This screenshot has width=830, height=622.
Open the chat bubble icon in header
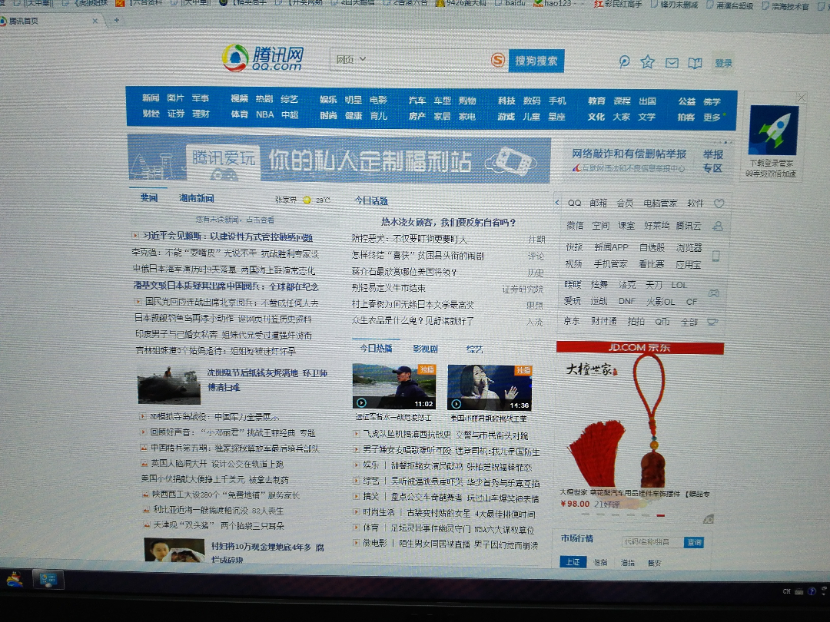pos(625,62)
